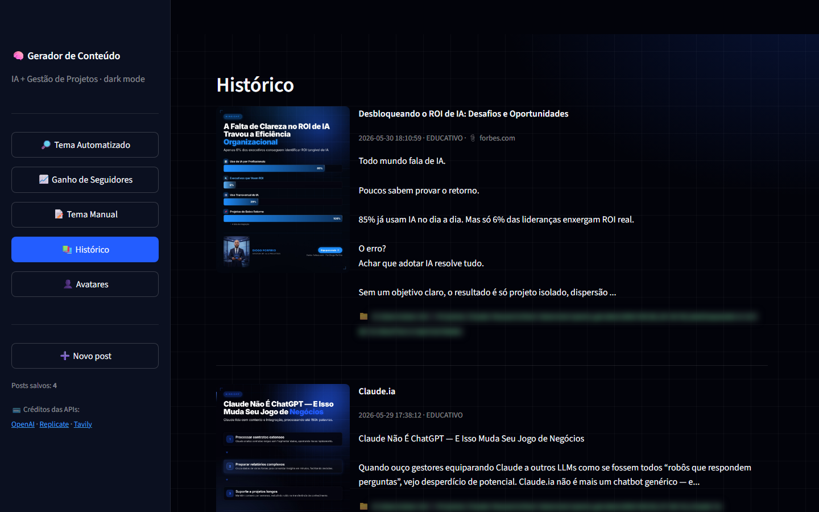Open the Tavily credits link
Viewport: 819px width, 512px height.
[82, 424]
